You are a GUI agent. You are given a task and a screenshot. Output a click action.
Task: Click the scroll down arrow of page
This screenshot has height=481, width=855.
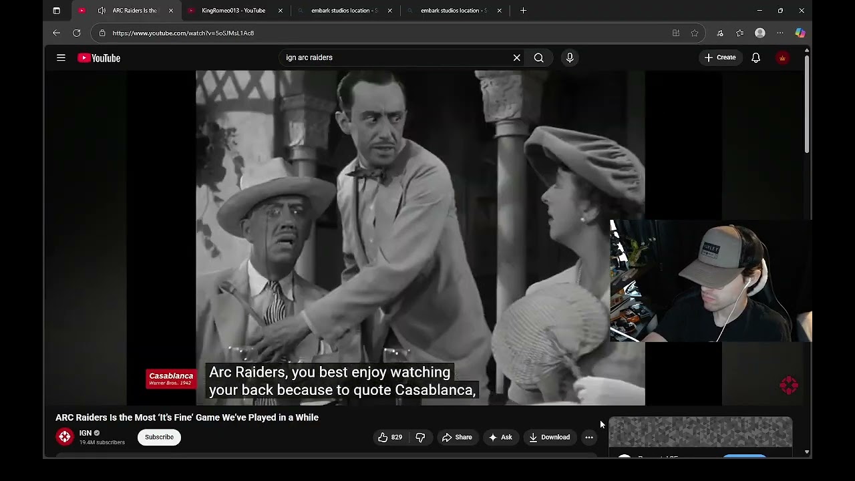coord(807,452)
